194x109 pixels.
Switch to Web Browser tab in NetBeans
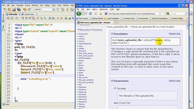pyautogui.click(x=29, y=14)
